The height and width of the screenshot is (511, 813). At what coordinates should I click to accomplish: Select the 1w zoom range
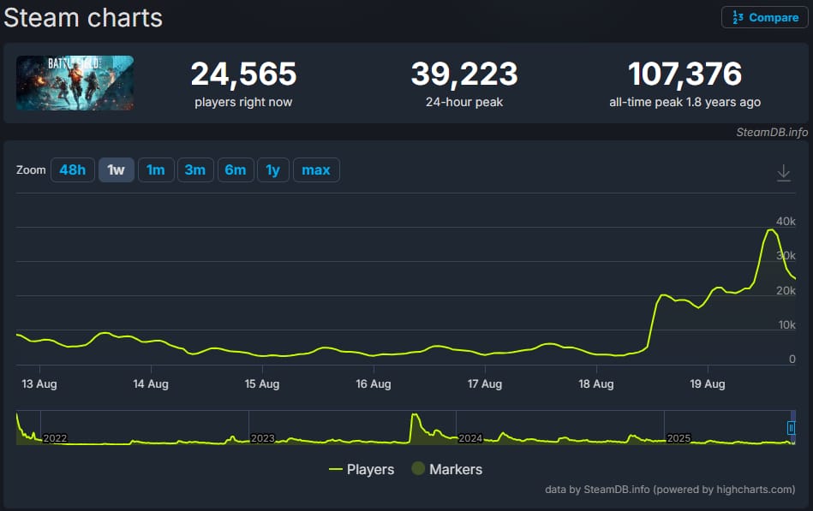[116, 169]
